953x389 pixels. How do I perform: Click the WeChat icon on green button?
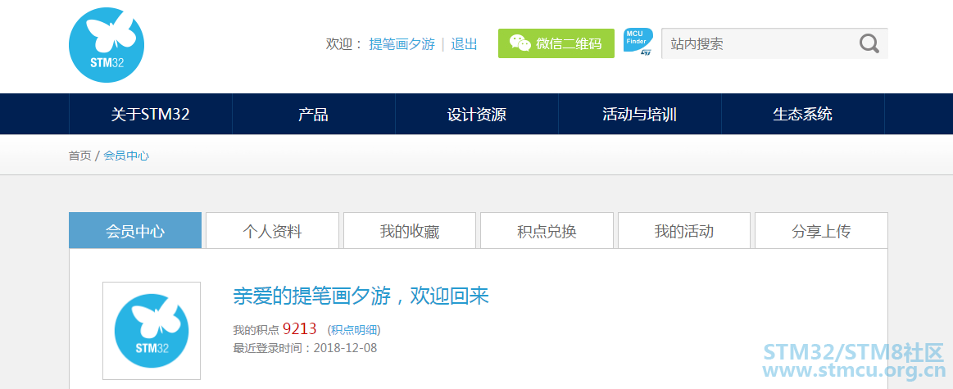(x=520, y=43)
